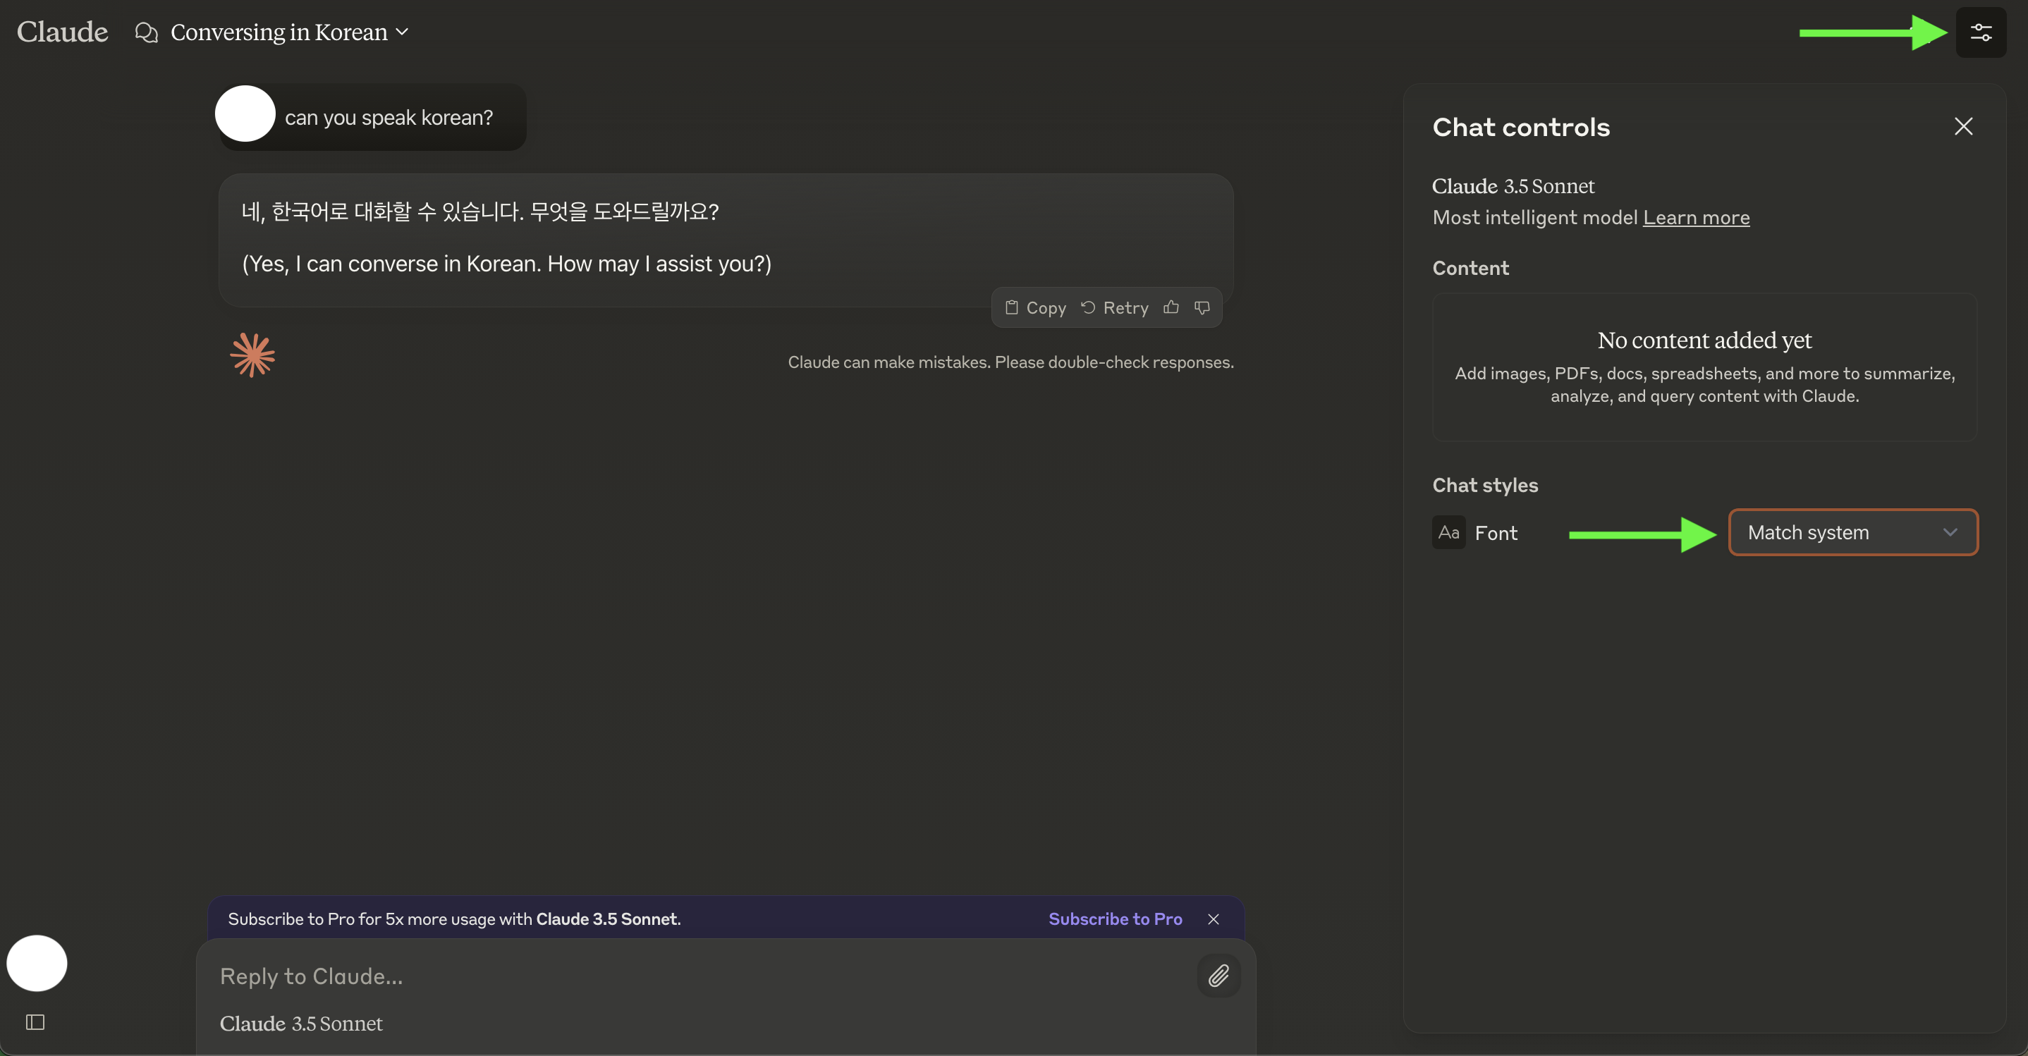2028x1056 pixels.
Task: Open the chat controls settings icon
Action: tap(1981, 32)
